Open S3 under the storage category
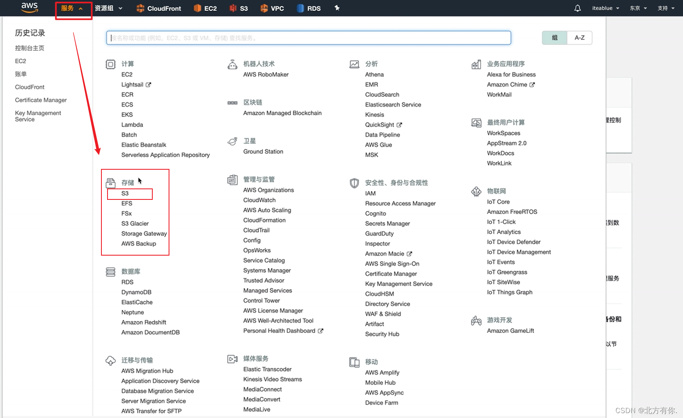Viewport: 683px width, 418px height. [125, 193]
